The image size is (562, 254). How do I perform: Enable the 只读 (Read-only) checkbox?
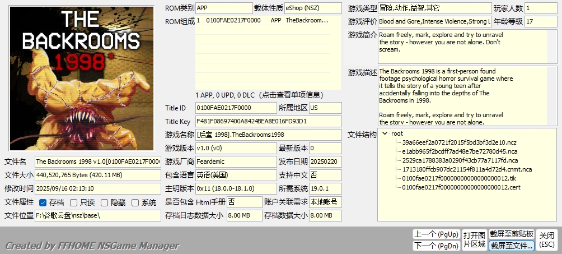pos(74,202)
